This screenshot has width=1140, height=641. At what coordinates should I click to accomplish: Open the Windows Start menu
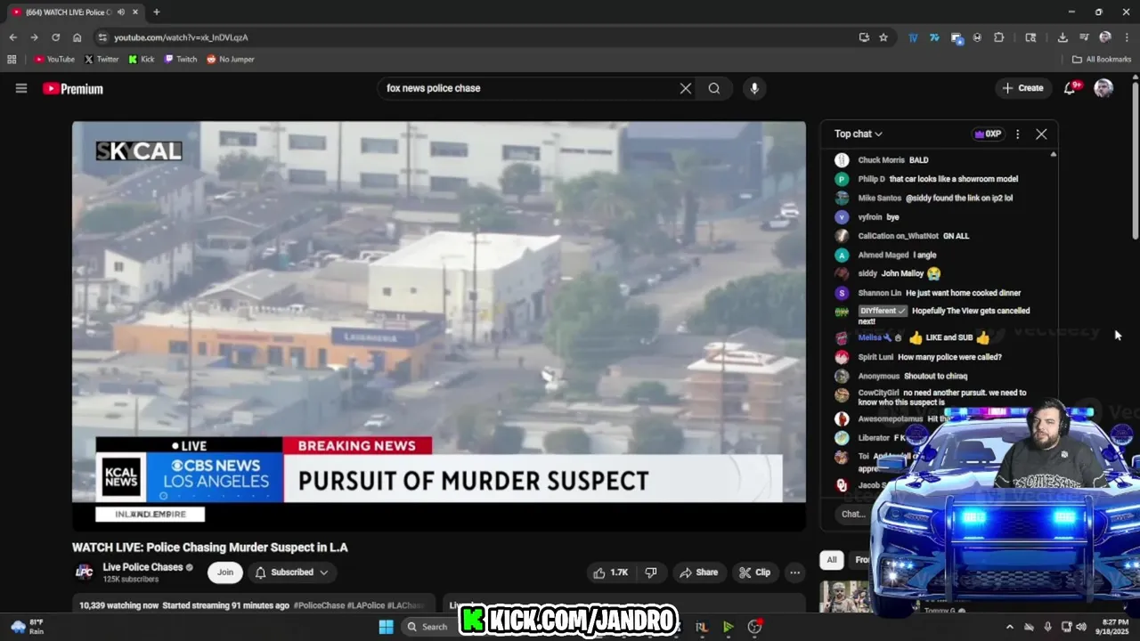(x=386, y=627)
